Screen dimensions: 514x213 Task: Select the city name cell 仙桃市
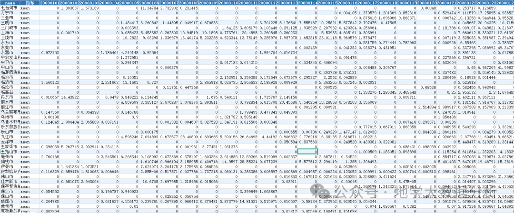pos(10,162)
